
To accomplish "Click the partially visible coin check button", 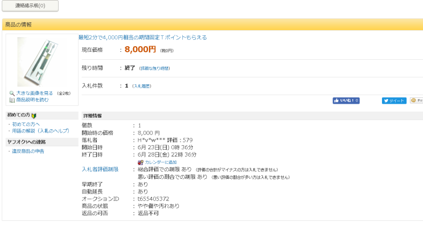I will pos(417,101).
